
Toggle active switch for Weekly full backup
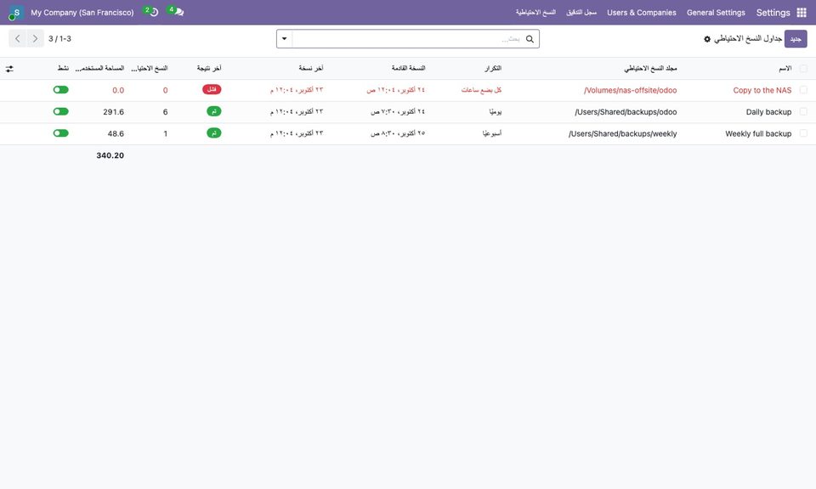61,133
